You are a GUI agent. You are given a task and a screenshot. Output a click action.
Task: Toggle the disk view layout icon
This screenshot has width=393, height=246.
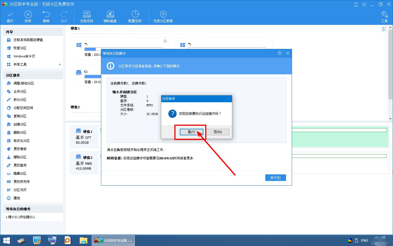(384, 29)
